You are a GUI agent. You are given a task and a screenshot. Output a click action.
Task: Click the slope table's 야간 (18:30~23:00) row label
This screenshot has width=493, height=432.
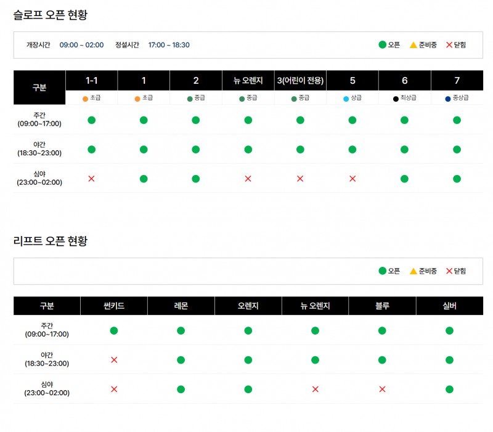39,149
